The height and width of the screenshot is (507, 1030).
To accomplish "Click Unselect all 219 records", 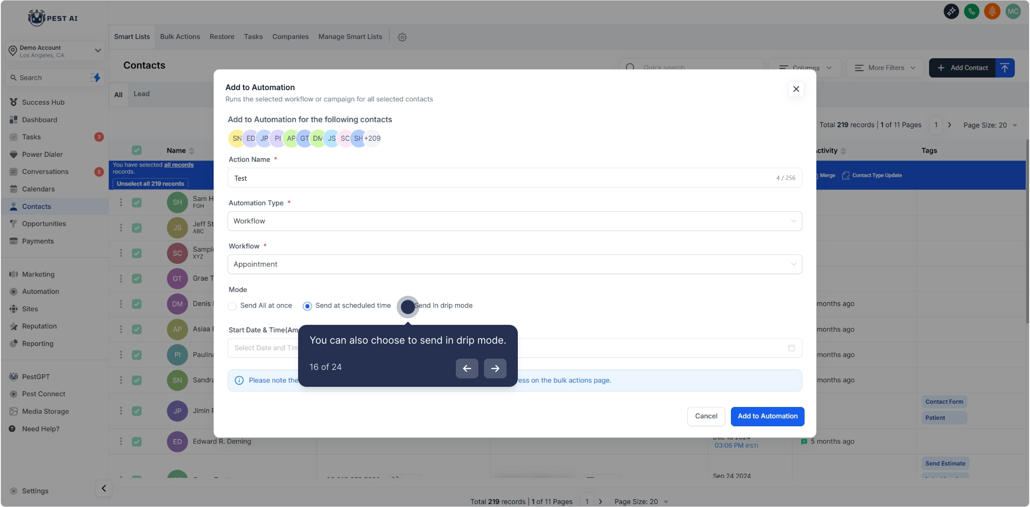I will pyautogui.click(x=150, y=184).
